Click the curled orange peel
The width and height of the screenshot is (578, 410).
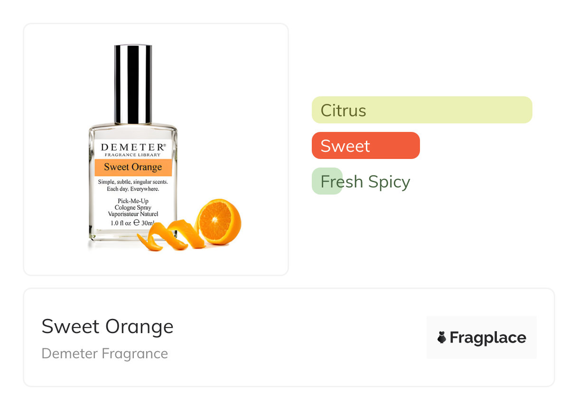tap(171, 234)
